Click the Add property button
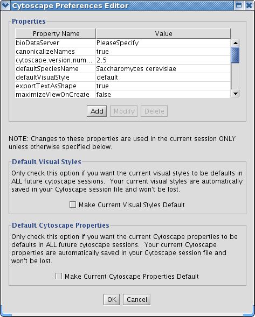The image size is (255, 317). point(97,111)
